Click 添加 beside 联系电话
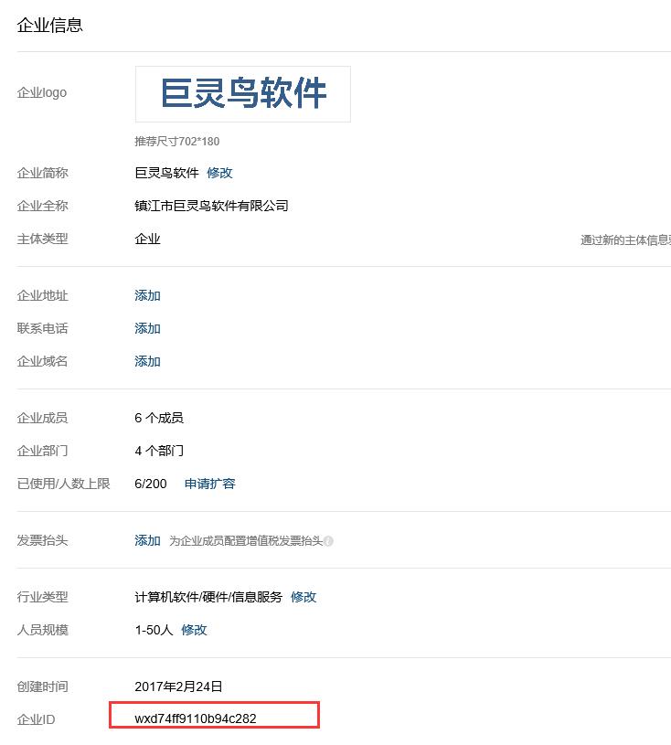The width and height of the screenshot is (671, 745). [x=147, y=328]
